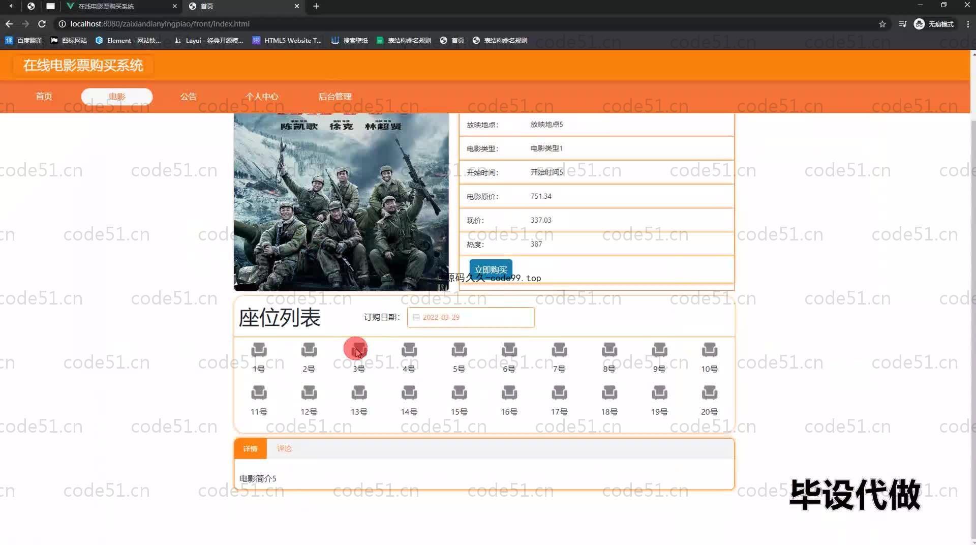Select seat 9号 icon
This screenshot has width=976, height=545.
659,350
